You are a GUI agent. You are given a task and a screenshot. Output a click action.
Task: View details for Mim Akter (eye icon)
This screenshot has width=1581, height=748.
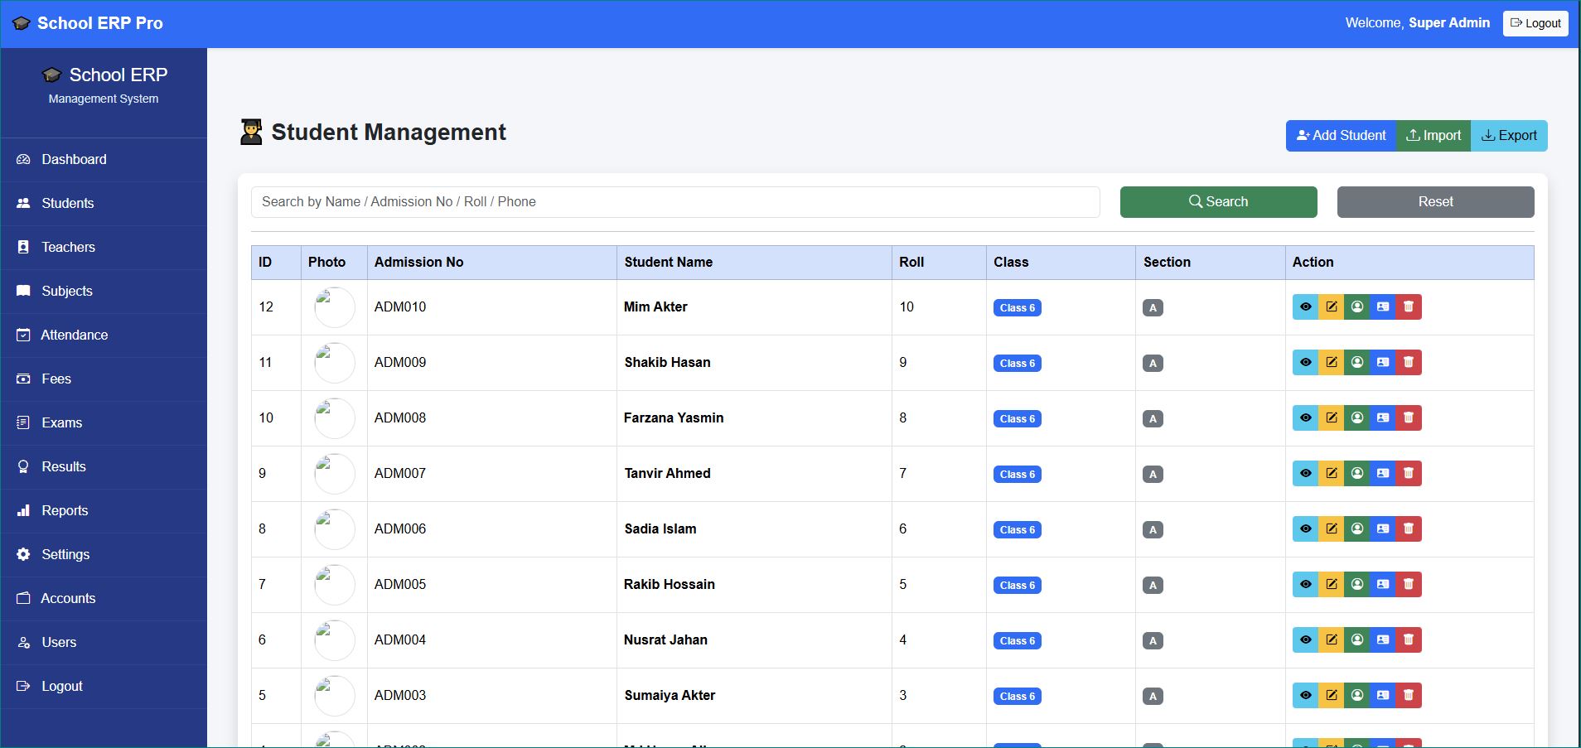click(1305, 307)
